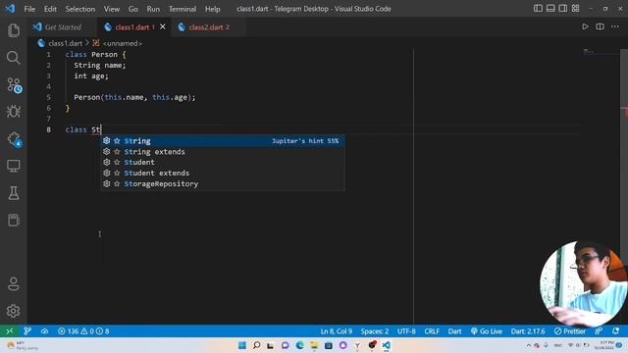Select the 'StorageRepository' suggestion
This screenshot has width=628, height=353.
point(223,183)
